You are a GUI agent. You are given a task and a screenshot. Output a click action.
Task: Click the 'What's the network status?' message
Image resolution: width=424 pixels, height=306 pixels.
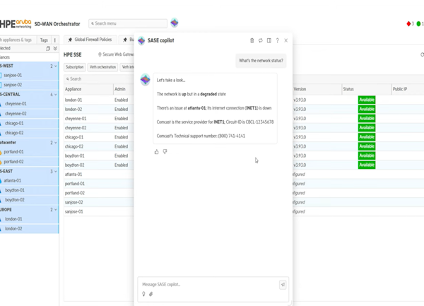tap(261, 61)
